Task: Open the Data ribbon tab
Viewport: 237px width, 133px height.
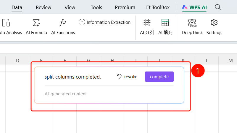Action: click(x=17, y=7)
